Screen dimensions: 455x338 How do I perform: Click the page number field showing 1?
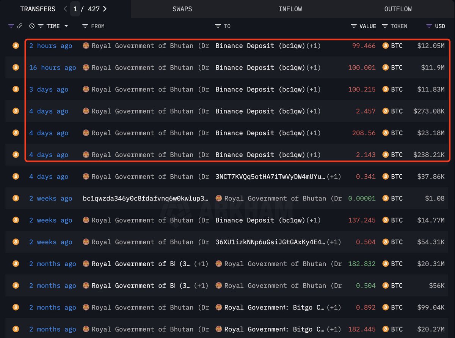75,9
